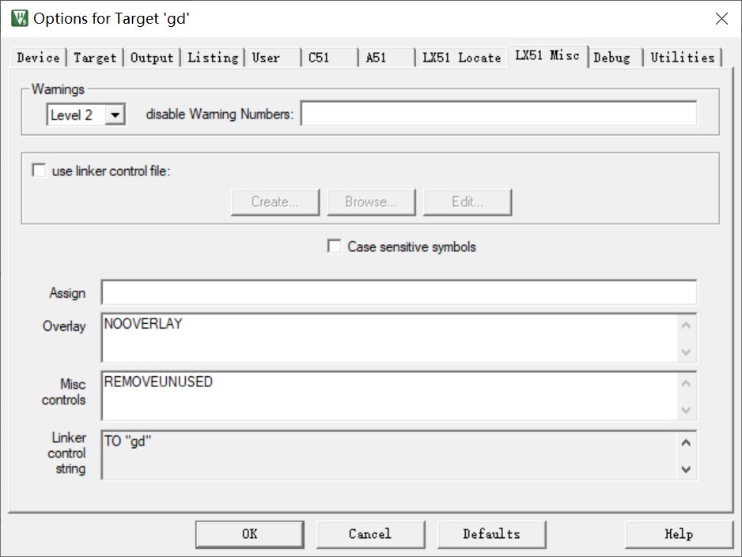Click Misc controls scroll down arrow

pyautogui.click(x=686, y=410)
